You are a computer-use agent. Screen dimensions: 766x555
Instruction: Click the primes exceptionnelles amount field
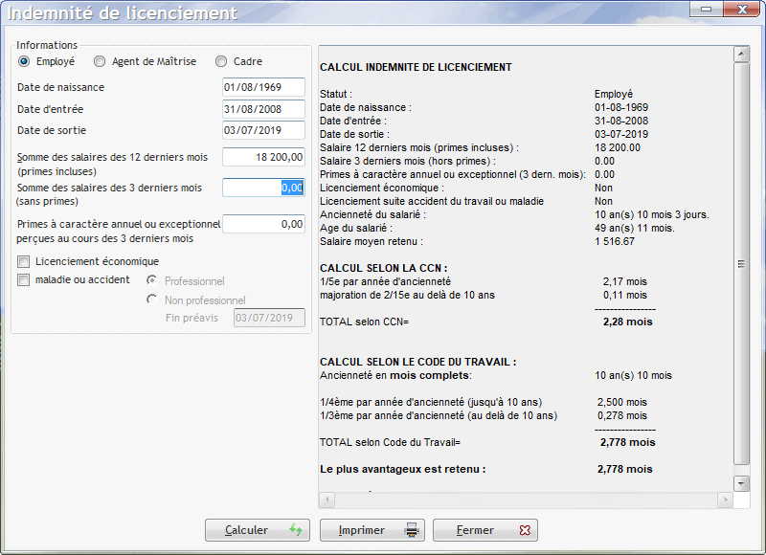click(x=263, y=224)
